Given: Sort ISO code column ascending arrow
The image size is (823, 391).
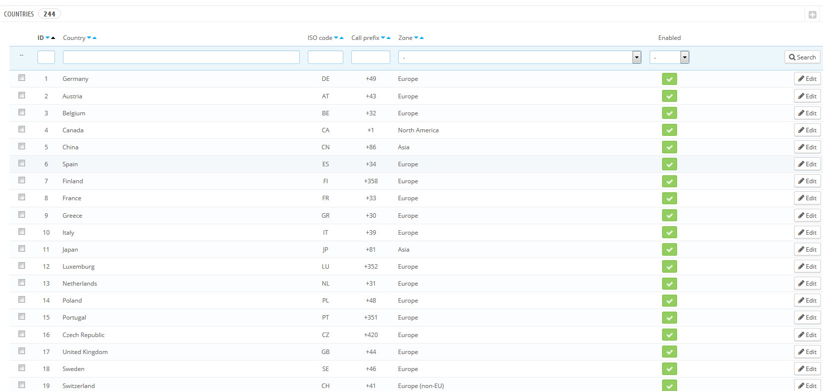Looking at the screenshot, I should coord(341,38).
